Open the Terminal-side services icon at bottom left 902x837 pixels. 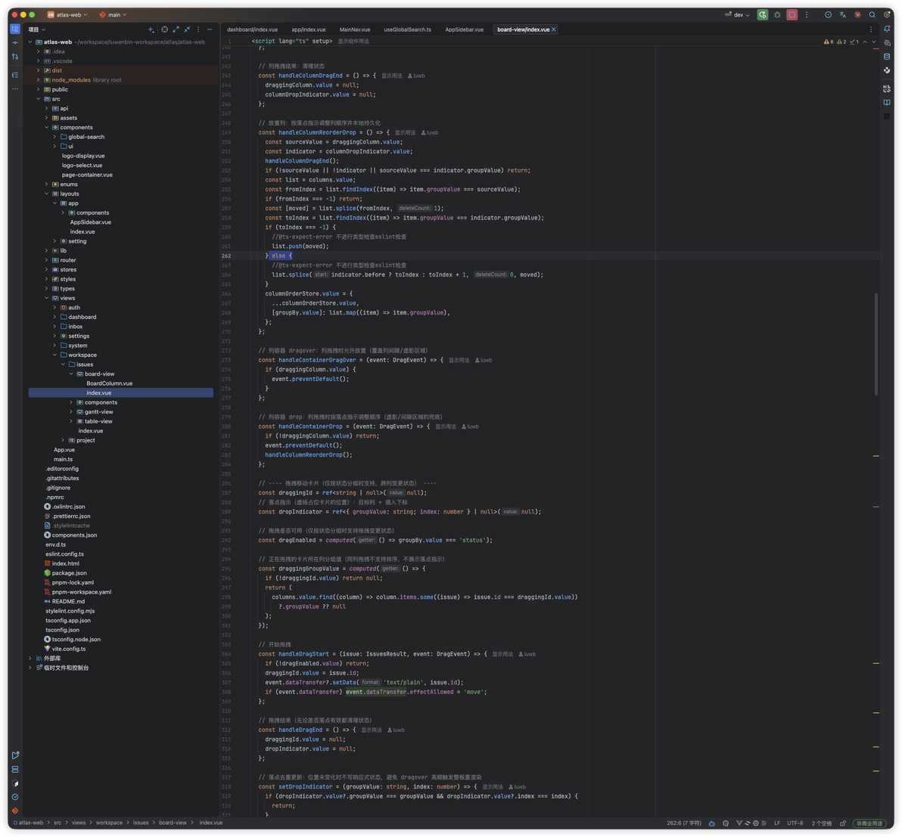(15, 769)
